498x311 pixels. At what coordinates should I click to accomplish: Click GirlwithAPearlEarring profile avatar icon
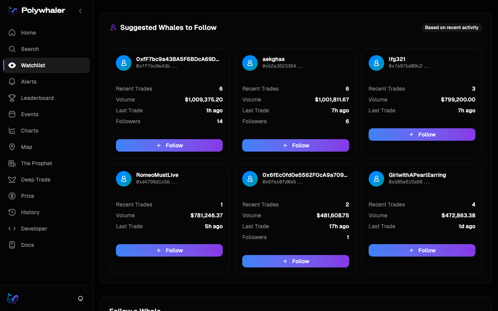point(376,179)
